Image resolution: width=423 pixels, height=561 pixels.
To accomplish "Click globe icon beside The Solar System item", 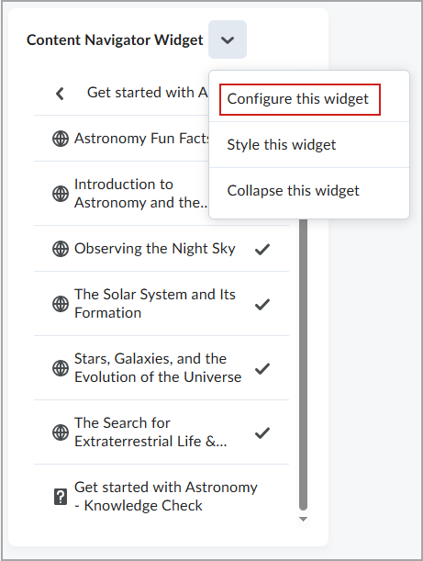I will 61,304.
